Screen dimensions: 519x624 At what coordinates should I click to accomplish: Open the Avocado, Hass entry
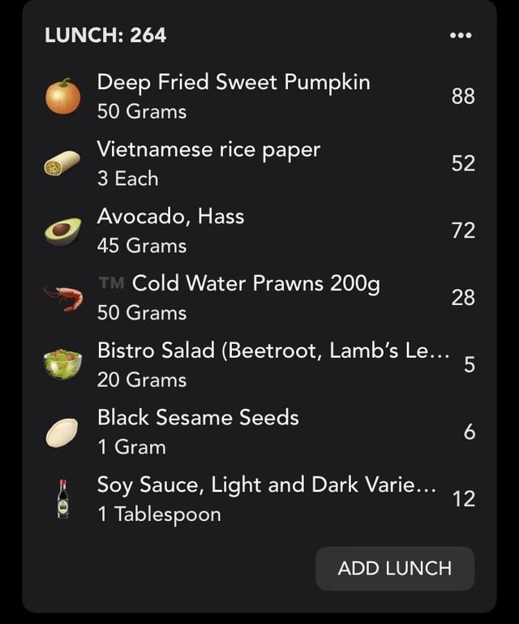pos(259,230)
